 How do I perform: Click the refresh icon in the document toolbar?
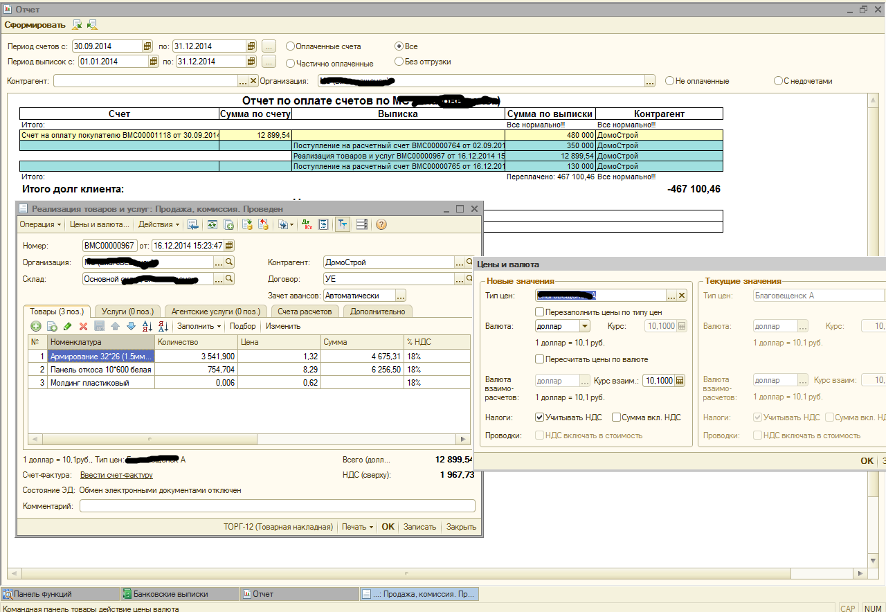212,224
